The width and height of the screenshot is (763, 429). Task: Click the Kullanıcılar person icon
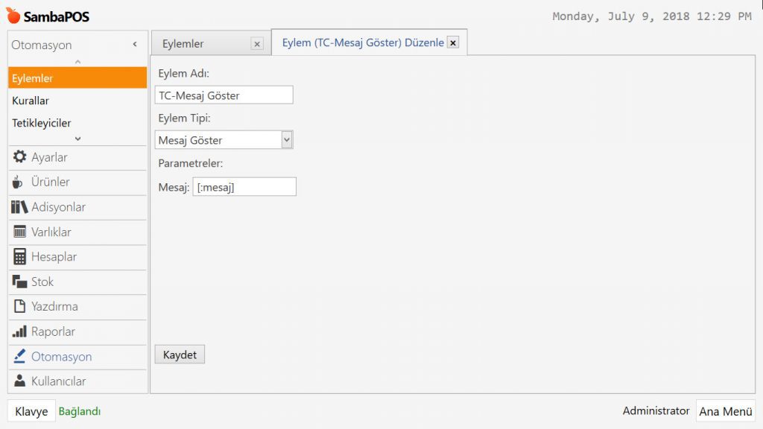click(20, 381)
